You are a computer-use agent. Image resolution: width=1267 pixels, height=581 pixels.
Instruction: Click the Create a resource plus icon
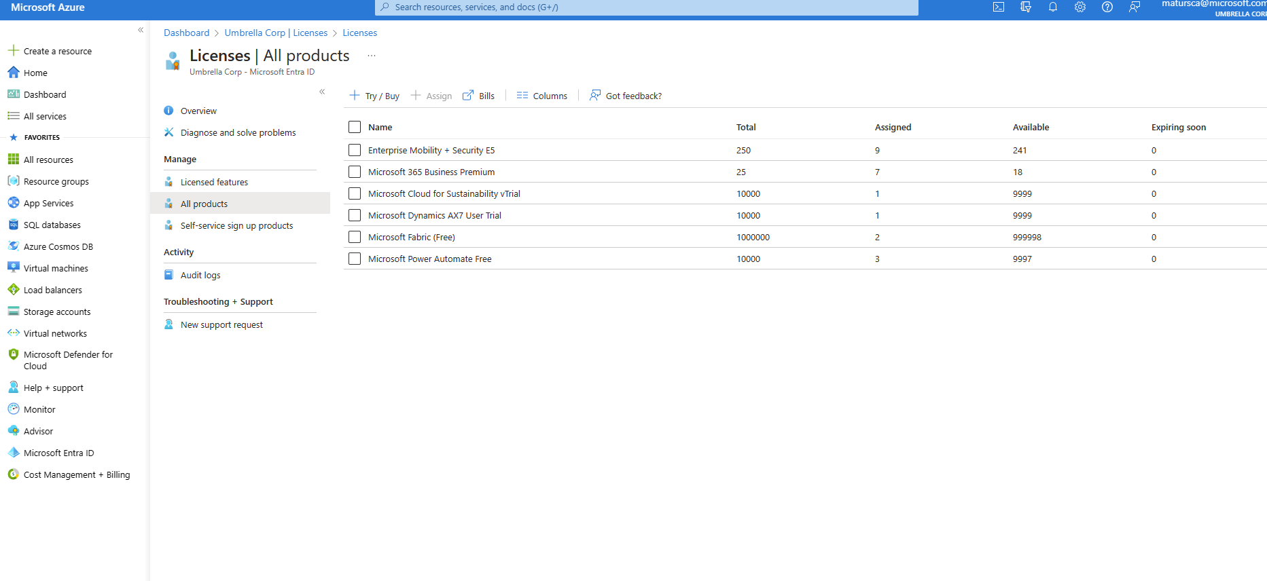pos(13,51)
